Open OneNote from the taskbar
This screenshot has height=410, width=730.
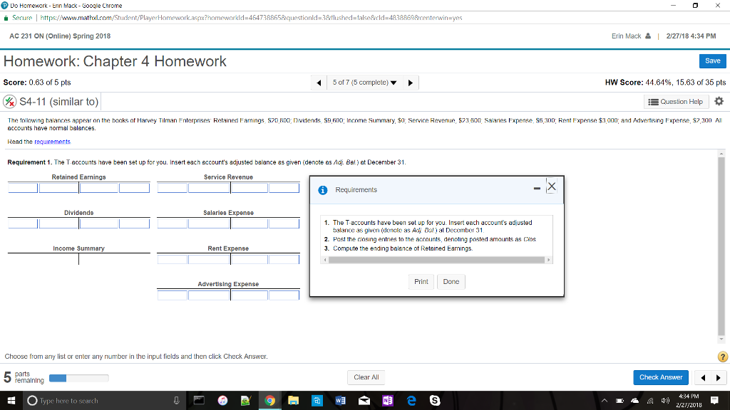pyautogui.click(x=388, y=400)
